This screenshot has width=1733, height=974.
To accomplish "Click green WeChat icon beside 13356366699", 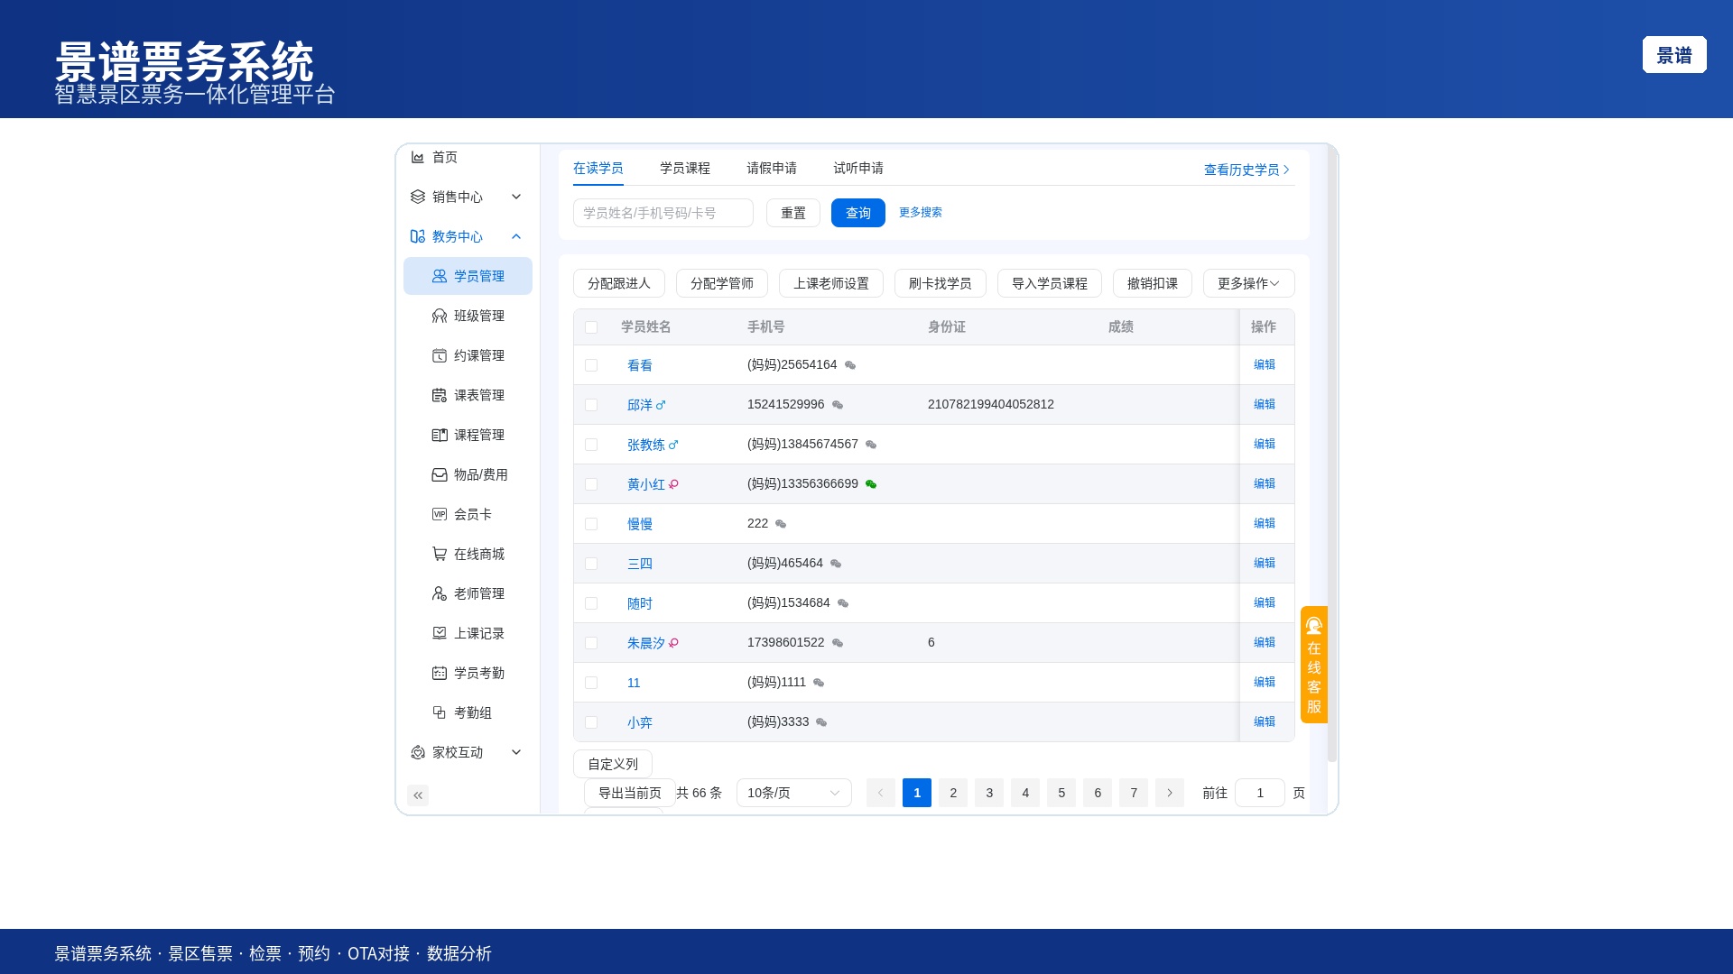I will point(871,484).
